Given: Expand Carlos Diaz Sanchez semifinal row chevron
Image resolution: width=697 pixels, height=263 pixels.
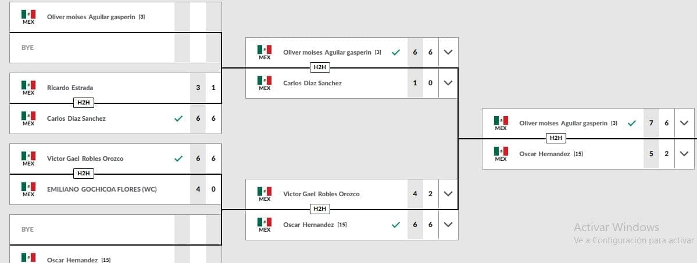Looking at the screenshot, I should click(448, 83).
